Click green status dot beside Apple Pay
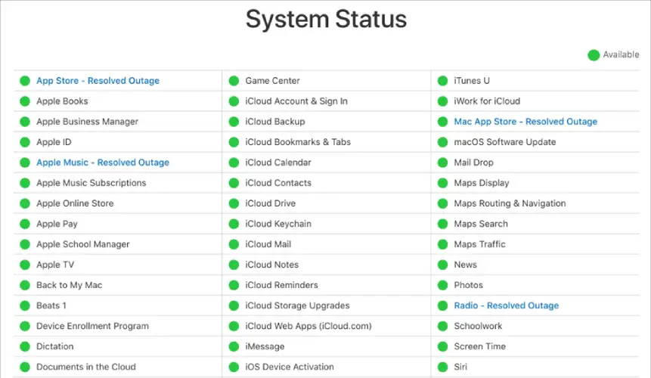 (x=25, y=224)
